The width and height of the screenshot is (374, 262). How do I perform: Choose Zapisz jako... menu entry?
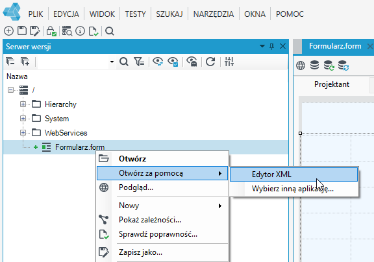click(x=162, y=252)
